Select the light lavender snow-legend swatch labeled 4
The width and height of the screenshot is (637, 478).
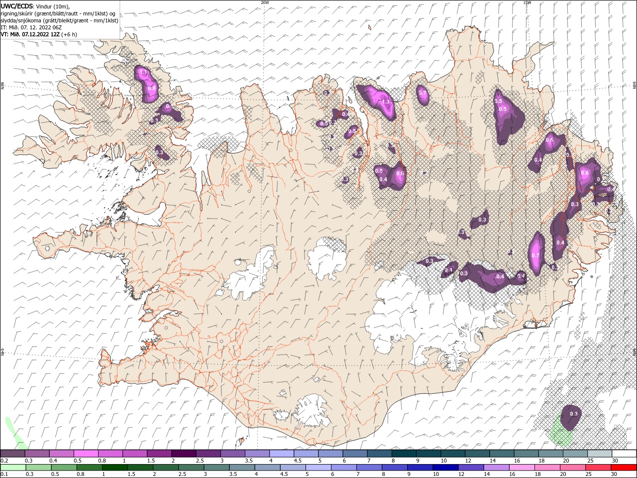[282, 454]
